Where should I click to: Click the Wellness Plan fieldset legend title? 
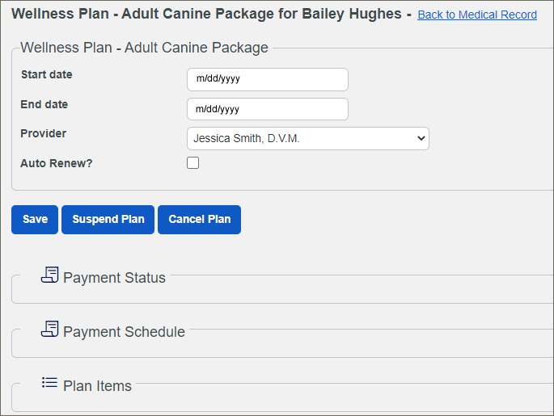click(x=144, y=48)
